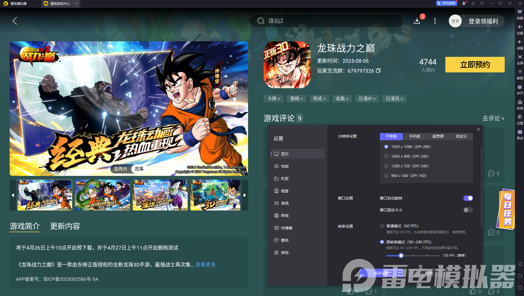Click the fullscreen icon in right sidebar
524x296 pixels.
point(520,57)
